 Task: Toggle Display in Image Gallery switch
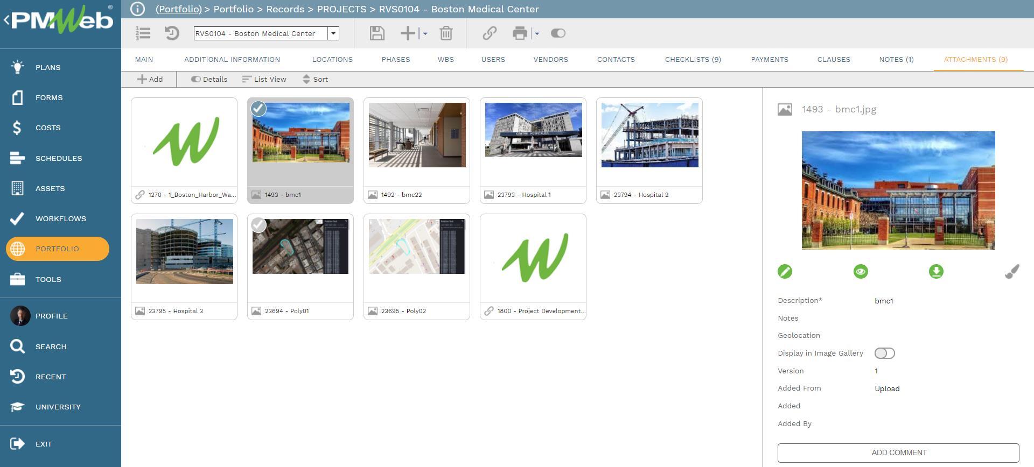click(x=884, y=353)
